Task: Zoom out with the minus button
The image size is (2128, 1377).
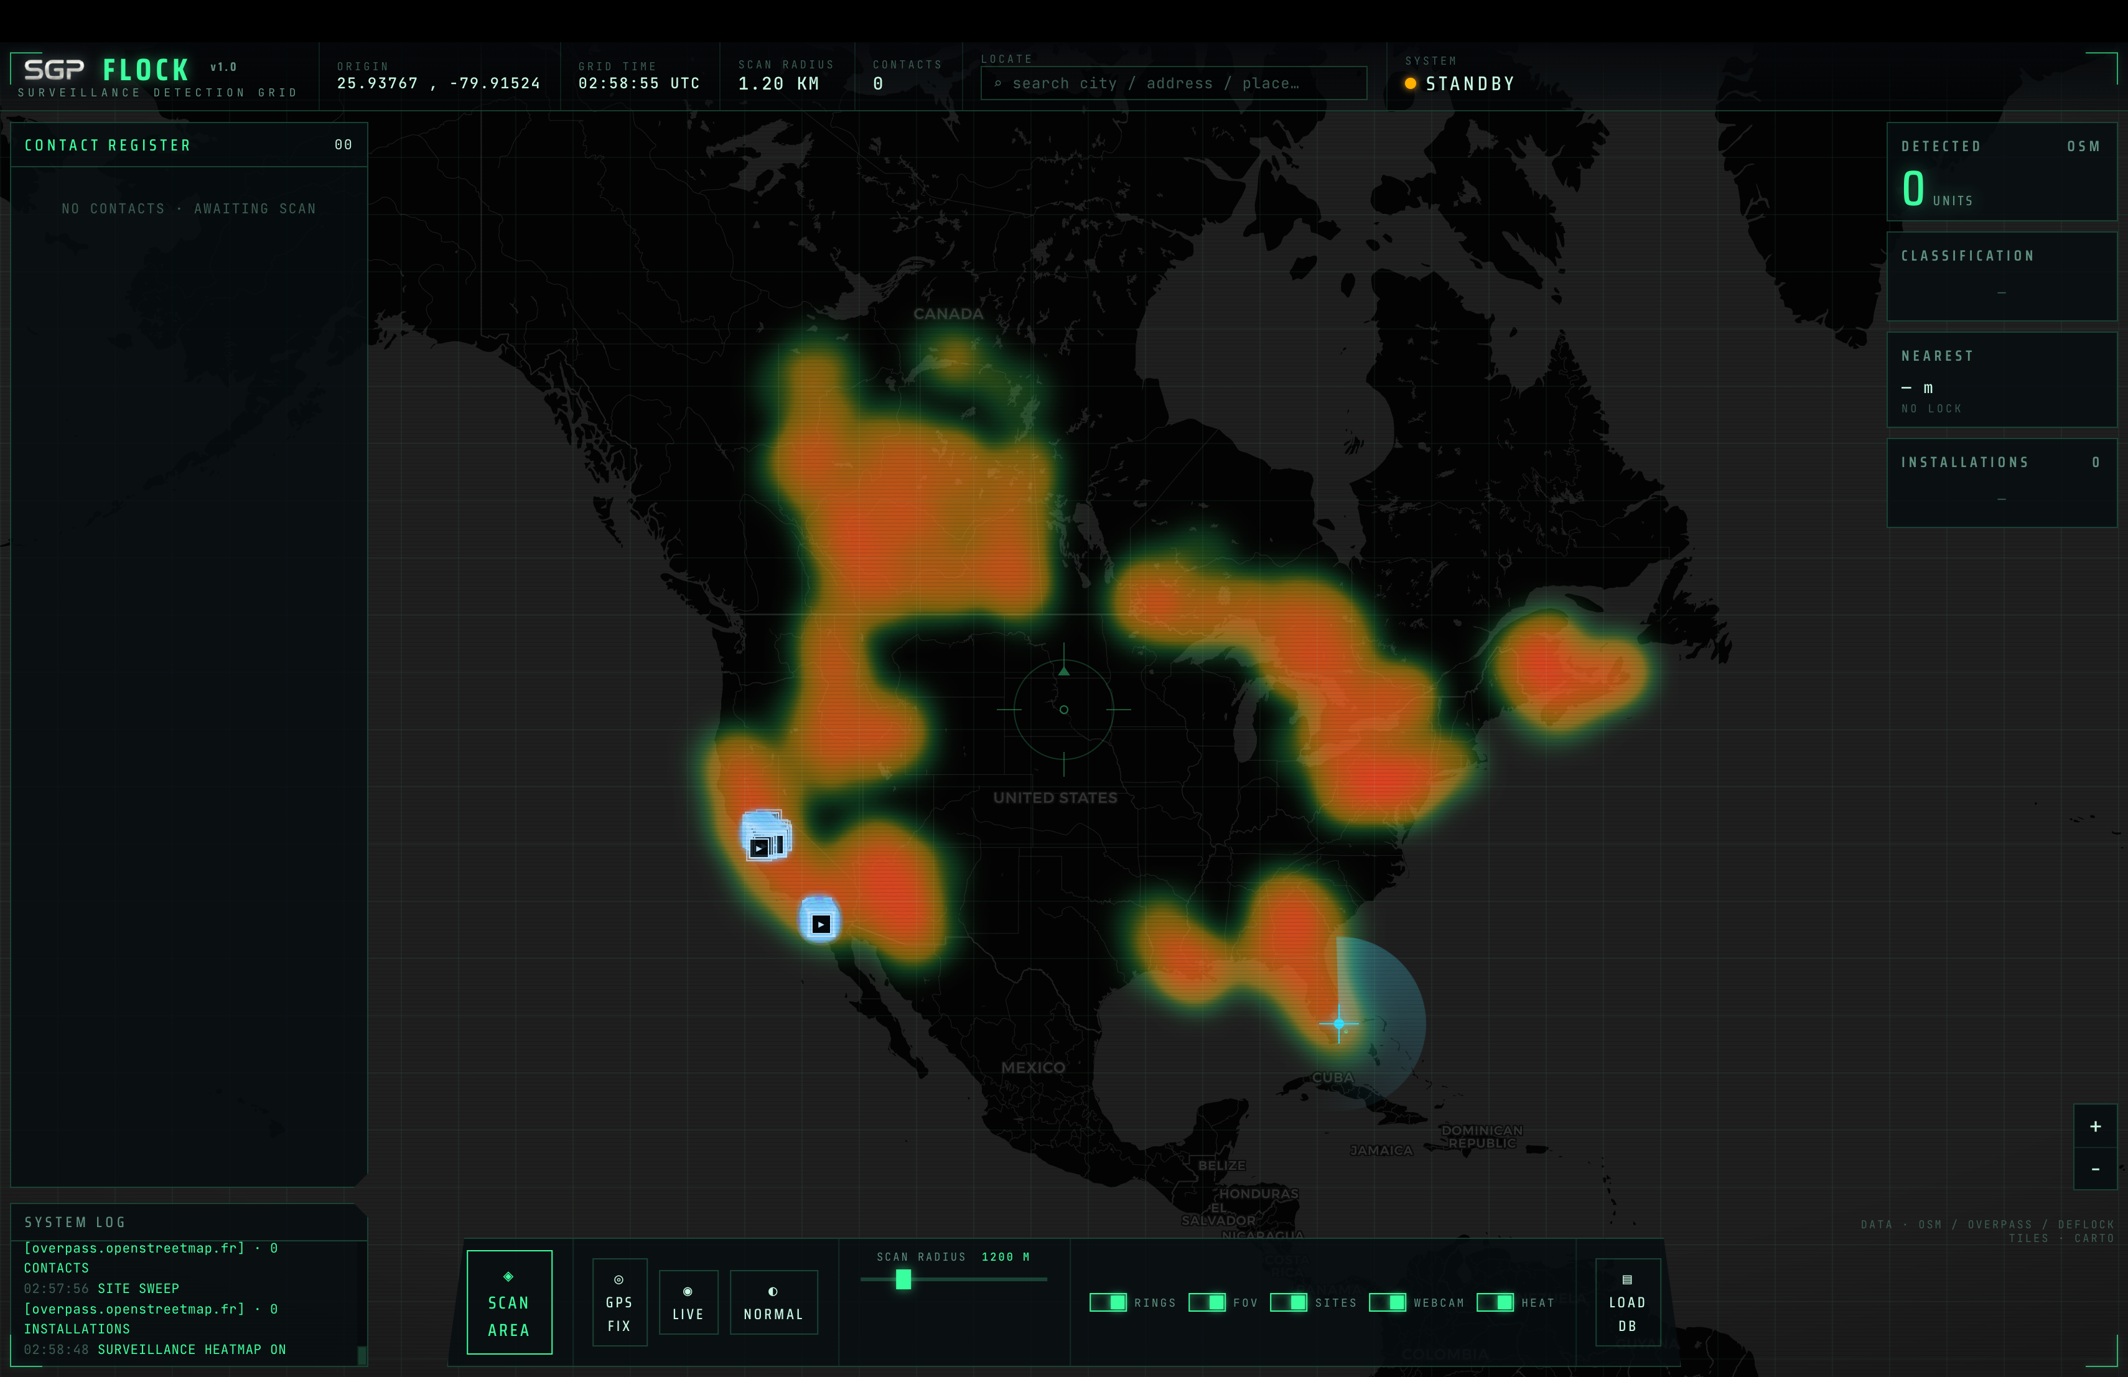Action: click(2095, 1169)
